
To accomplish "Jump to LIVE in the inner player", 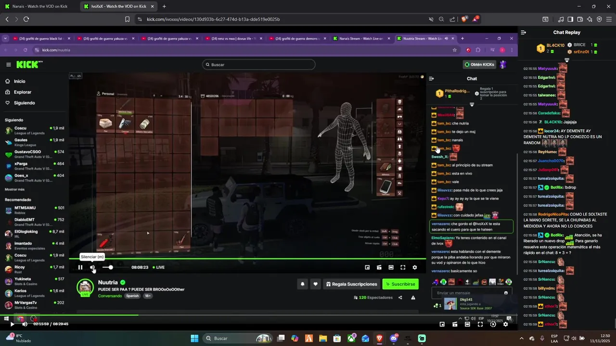I will coord(159,267).
